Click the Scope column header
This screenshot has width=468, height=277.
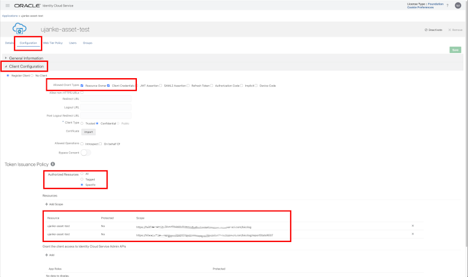click(x=140, y=218)
